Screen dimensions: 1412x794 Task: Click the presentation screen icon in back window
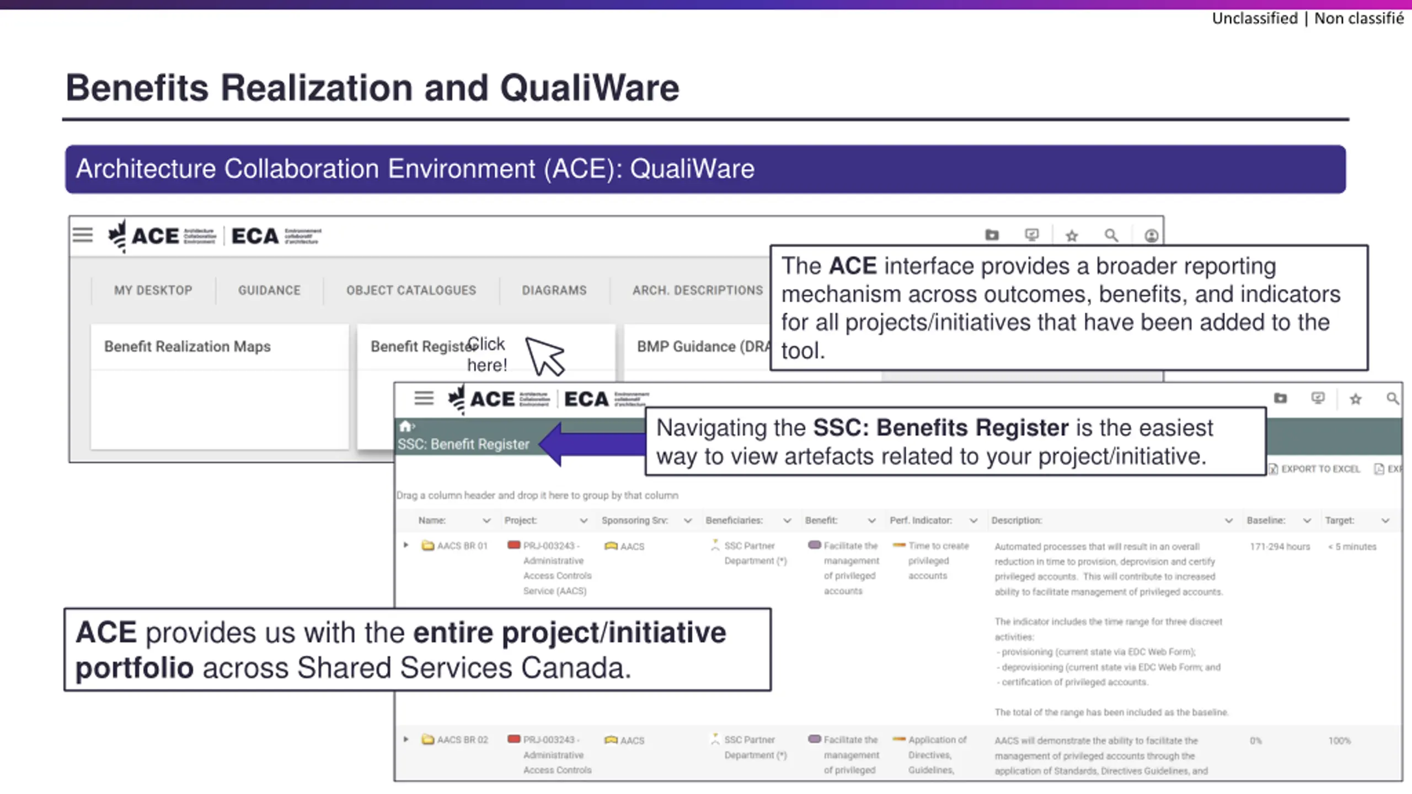(x=1031, y=235)
